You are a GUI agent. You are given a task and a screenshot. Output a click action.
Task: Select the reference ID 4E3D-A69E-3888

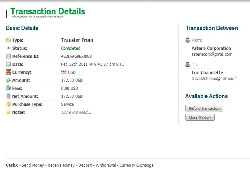click(x=77, y=56)
